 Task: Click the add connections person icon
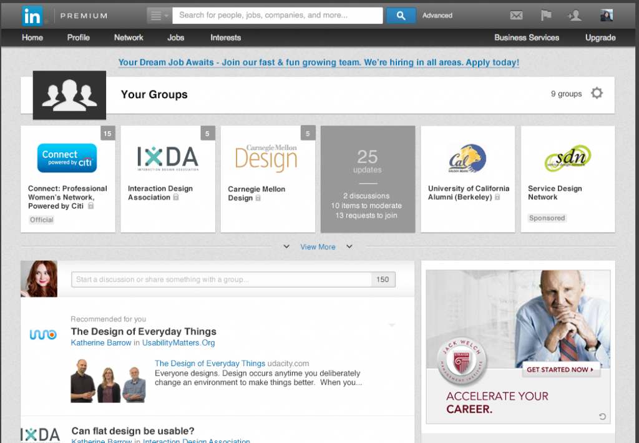click(x=574, y=16)
